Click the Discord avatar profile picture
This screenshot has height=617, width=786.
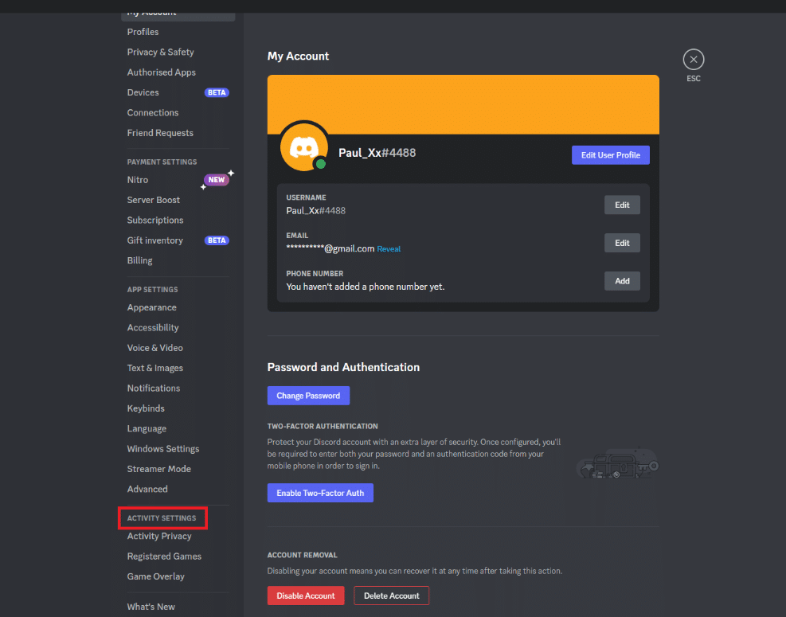pyautogui.click(x=303, y=146)
